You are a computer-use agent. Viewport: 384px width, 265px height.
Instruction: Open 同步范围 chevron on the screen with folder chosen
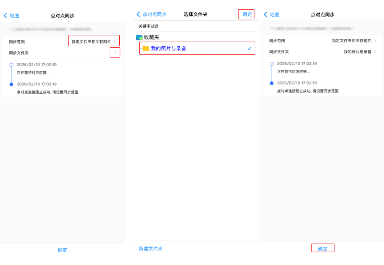pos(375,41)
